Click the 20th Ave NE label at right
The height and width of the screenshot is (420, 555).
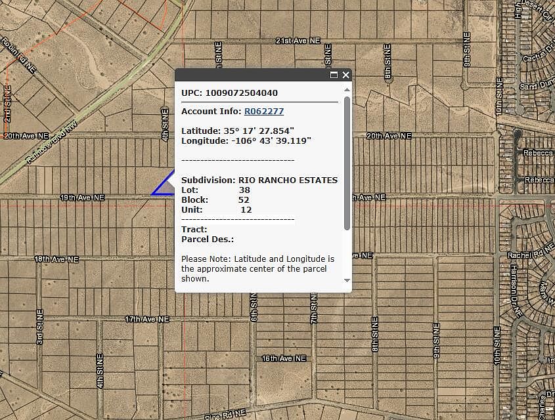point(389,136)
